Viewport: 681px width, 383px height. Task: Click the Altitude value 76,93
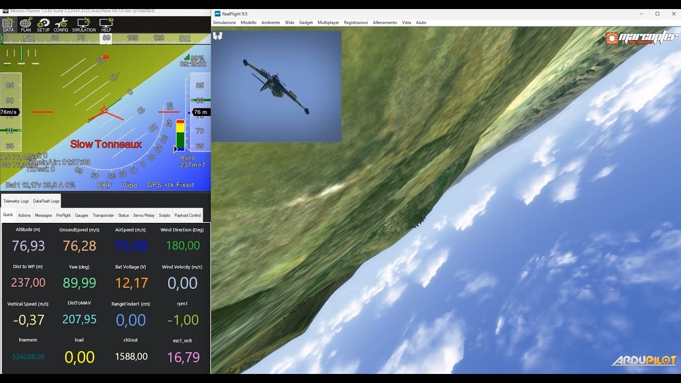(28, 246)
